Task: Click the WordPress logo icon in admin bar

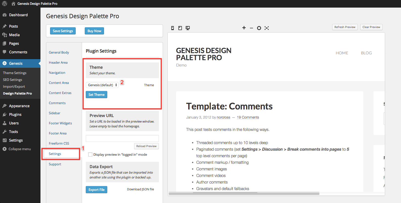Action: click(5, 4)
